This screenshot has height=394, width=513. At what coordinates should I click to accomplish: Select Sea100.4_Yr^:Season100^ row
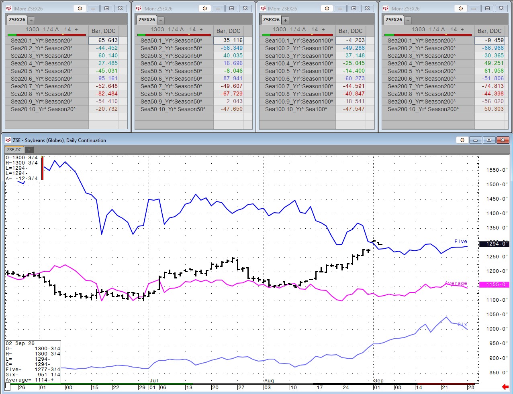[x=298, y=63]
